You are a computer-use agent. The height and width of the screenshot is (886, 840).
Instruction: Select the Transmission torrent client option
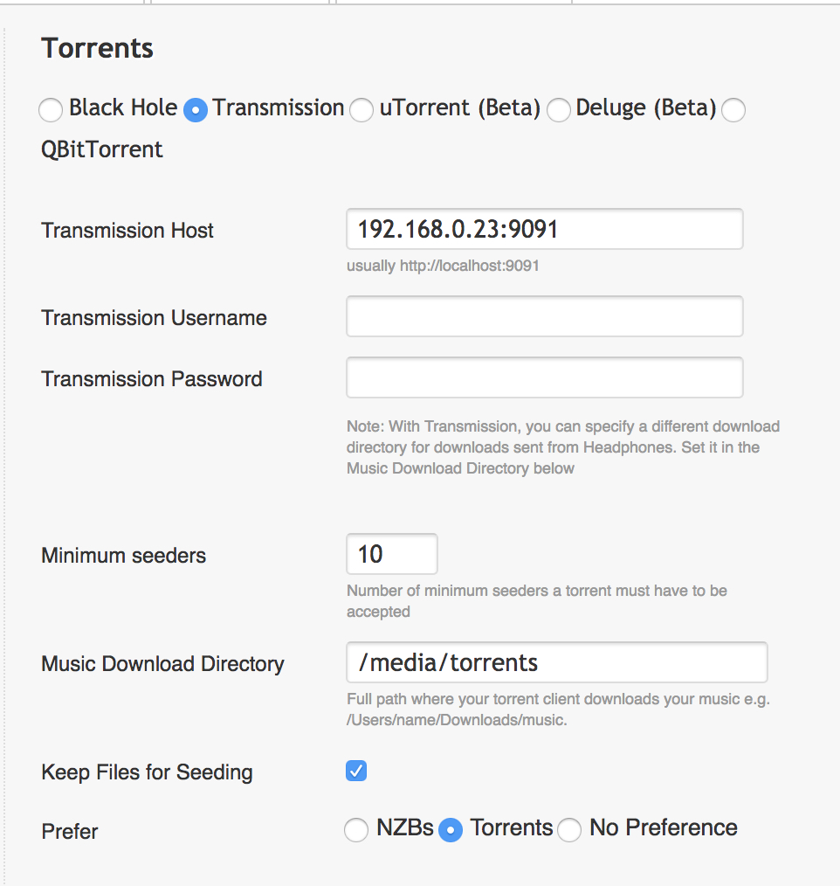point(196,109)
